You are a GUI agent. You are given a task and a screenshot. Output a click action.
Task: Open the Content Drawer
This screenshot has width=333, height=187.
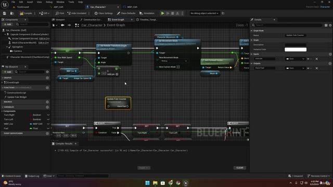(x=11, y=176)
